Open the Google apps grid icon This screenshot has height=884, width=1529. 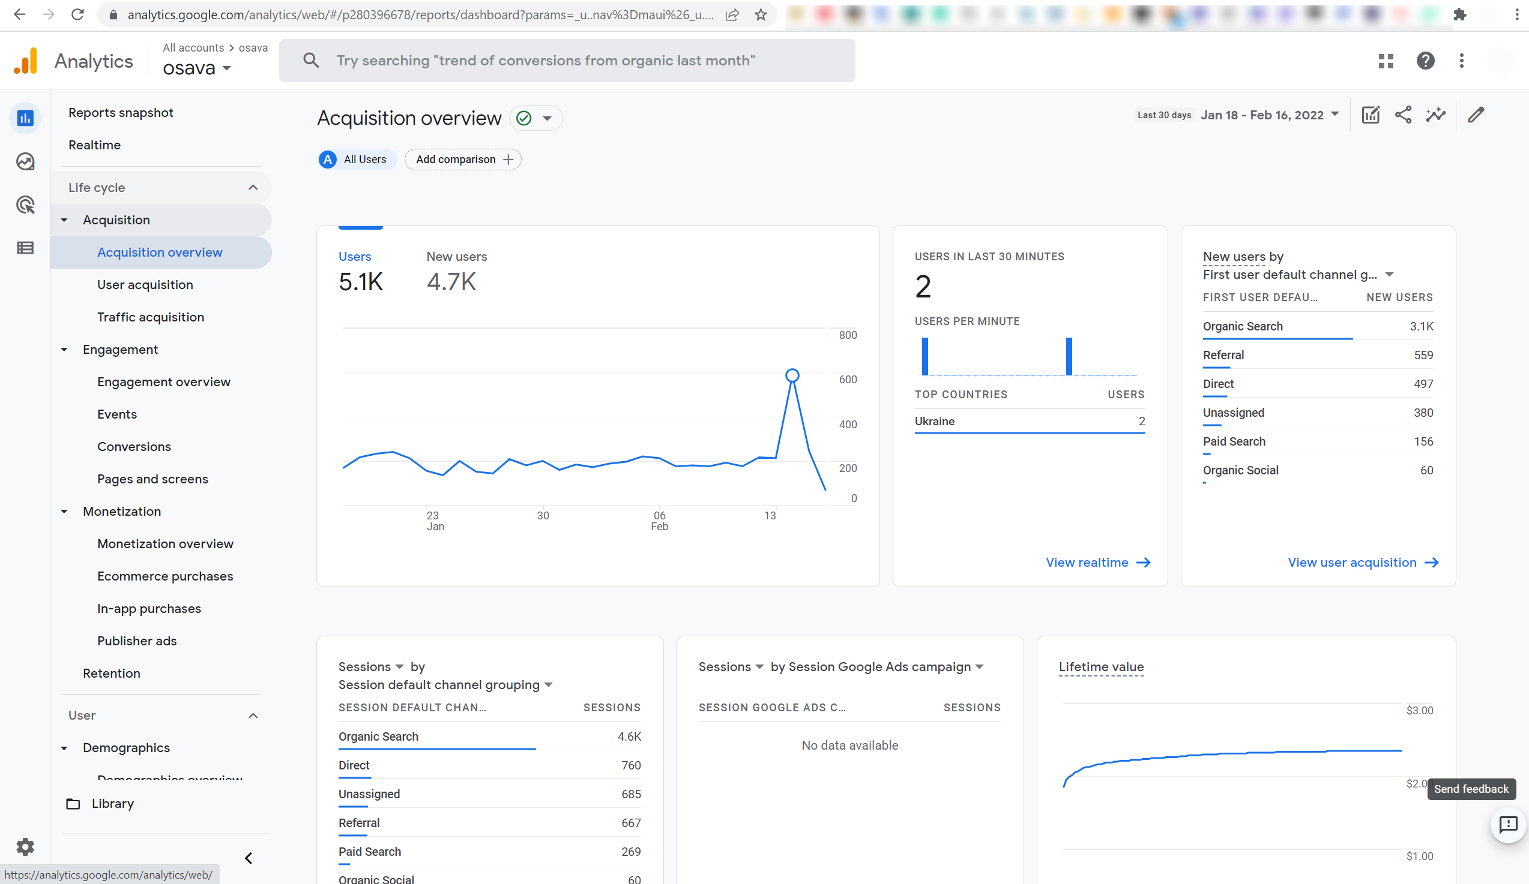tap(1386, 61)
